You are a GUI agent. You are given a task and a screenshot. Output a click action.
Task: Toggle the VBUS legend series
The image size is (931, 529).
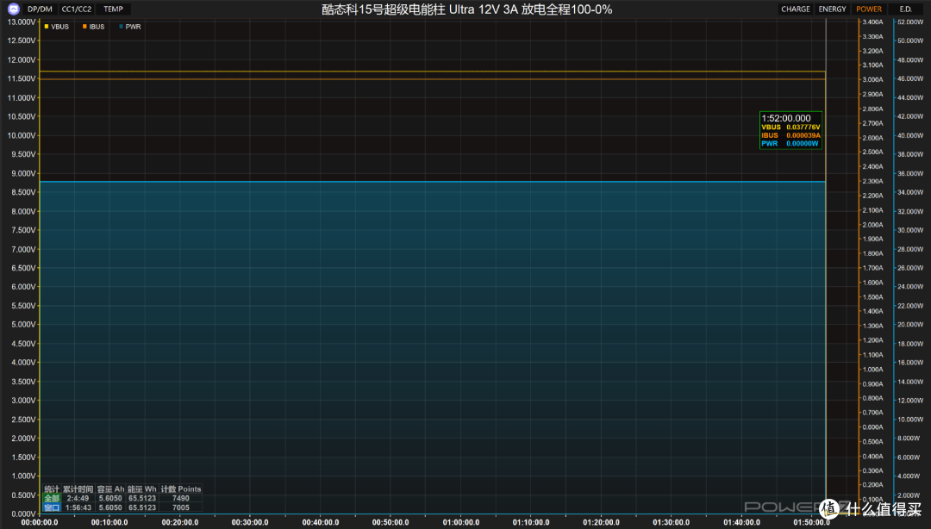tap(56, 27)
